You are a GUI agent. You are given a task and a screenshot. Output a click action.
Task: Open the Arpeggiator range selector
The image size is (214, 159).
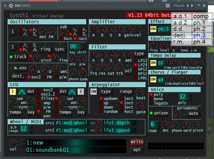[x=126, y=92]
